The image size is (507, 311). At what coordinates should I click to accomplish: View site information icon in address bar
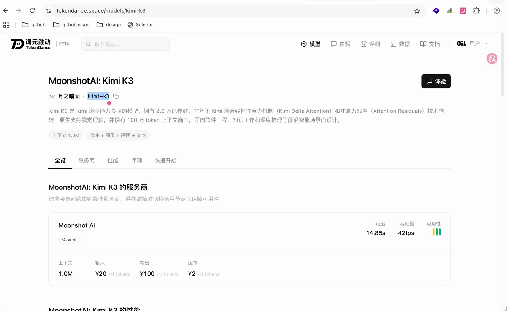point(48,11)
